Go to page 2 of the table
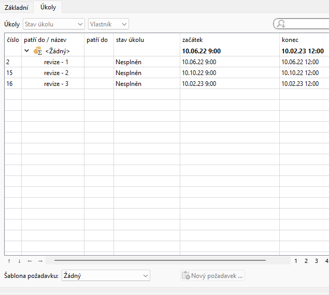This screenshot has height=295, width=329. (x=306, y=261)
